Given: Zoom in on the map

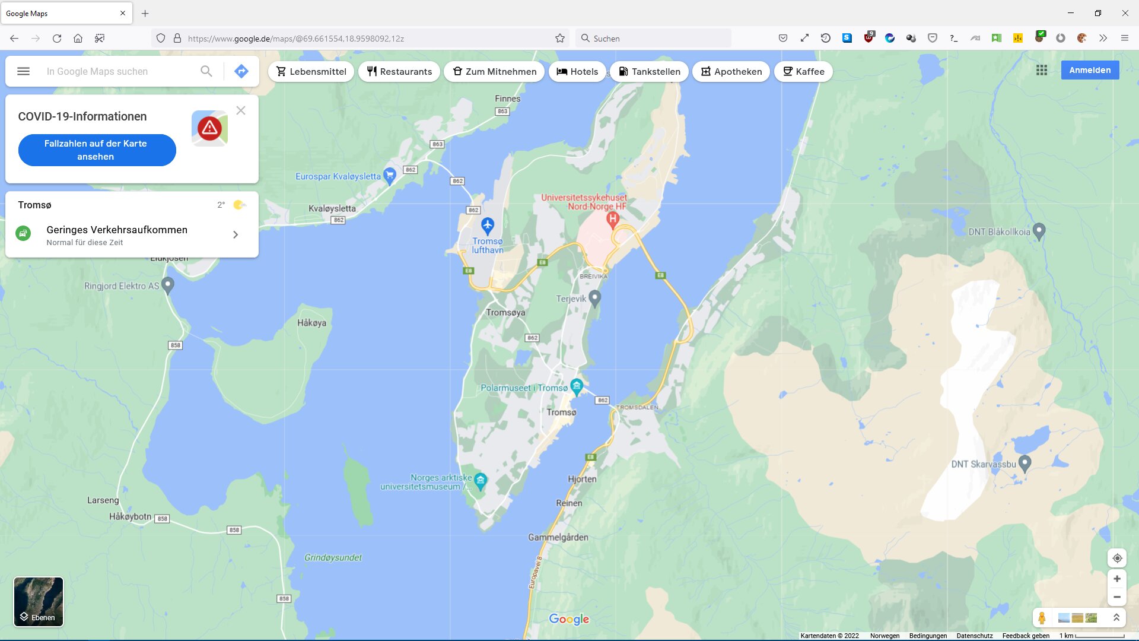Looking at the screenshot, I should pyautogui.click(x=1116, y=579).
